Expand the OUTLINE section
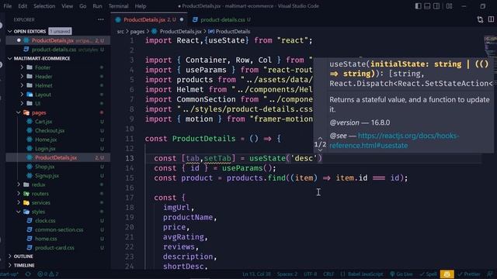Image resolution: width=497 pixels, height=279 pixels. pos(23,257)
